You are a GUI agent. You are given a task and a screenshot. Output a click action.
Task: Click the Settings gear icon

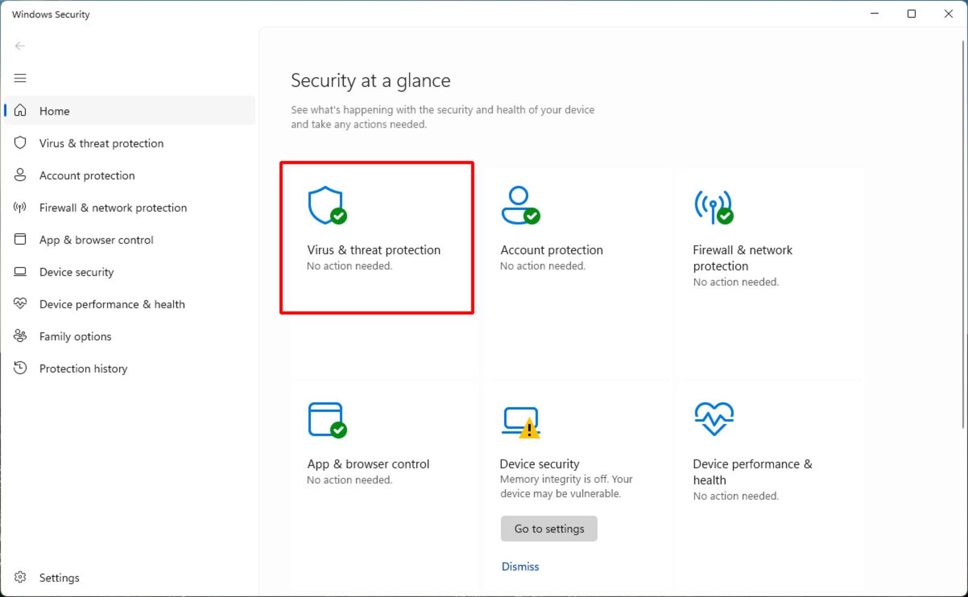pyautogui.click(x=20, y=577)
